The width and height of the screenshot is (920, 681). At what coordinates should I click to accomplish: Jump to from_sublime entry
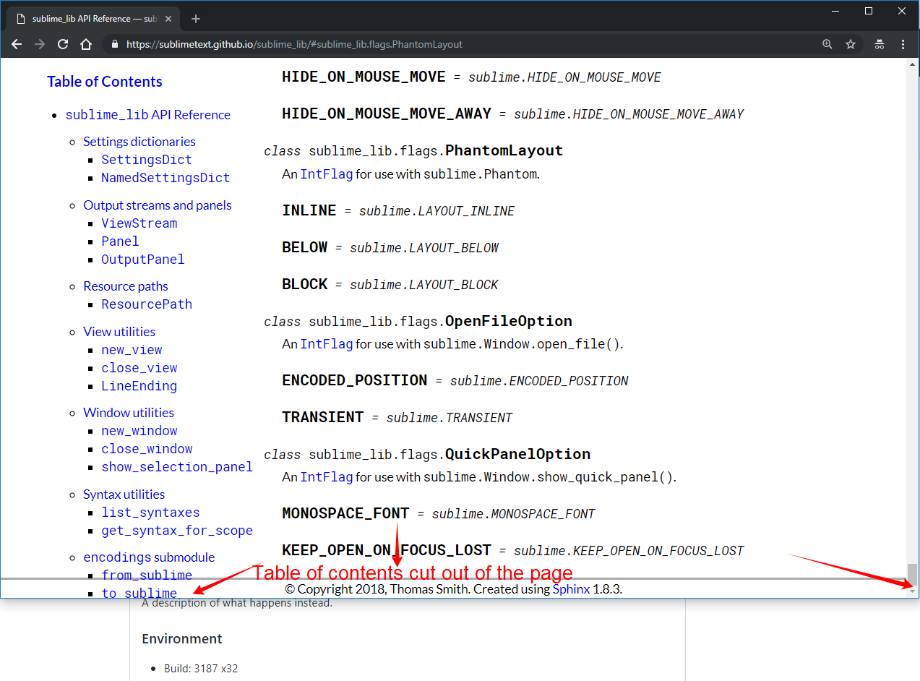coord(147,575)
